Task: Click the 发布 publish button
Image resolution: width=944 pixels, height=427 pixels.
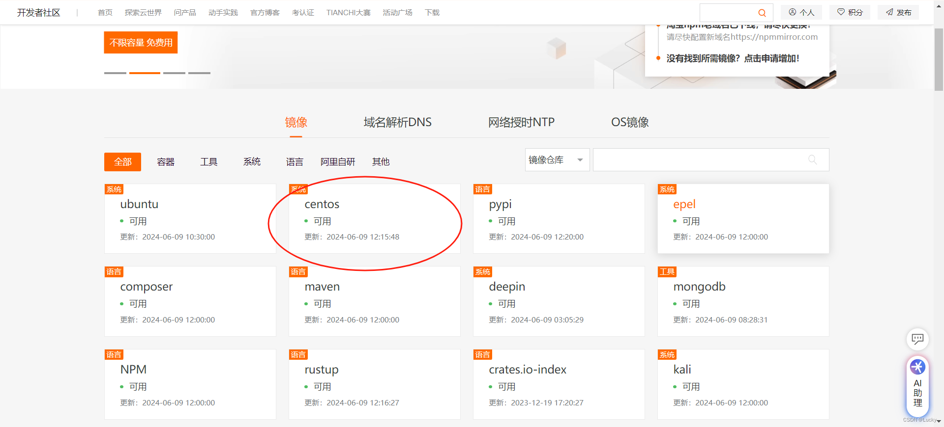Action: pos(898,12)
